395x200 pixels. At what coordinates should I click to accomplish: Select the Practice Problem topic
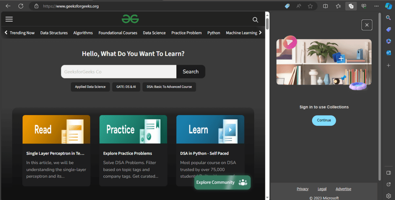(x=186, y=33)
